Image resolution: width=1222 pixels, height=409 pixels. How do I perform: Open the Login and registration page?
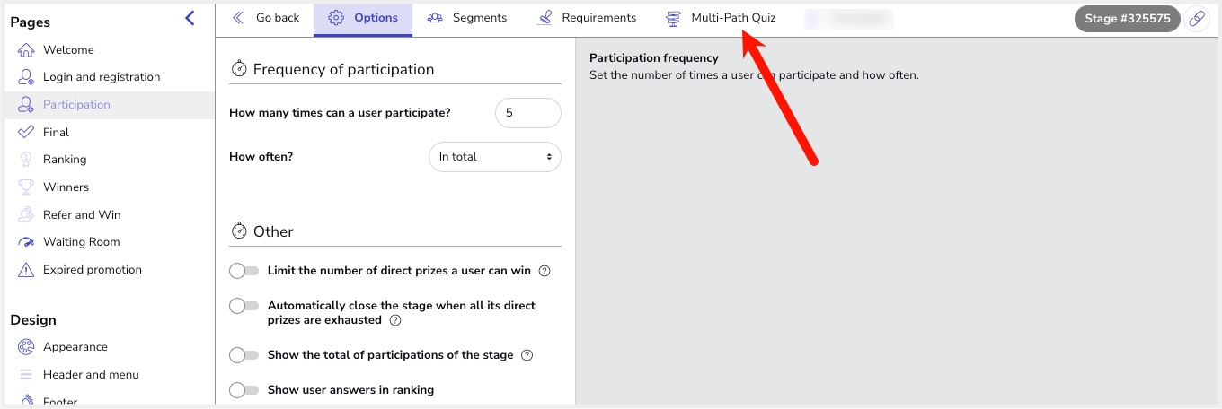(x=102, y=77)
